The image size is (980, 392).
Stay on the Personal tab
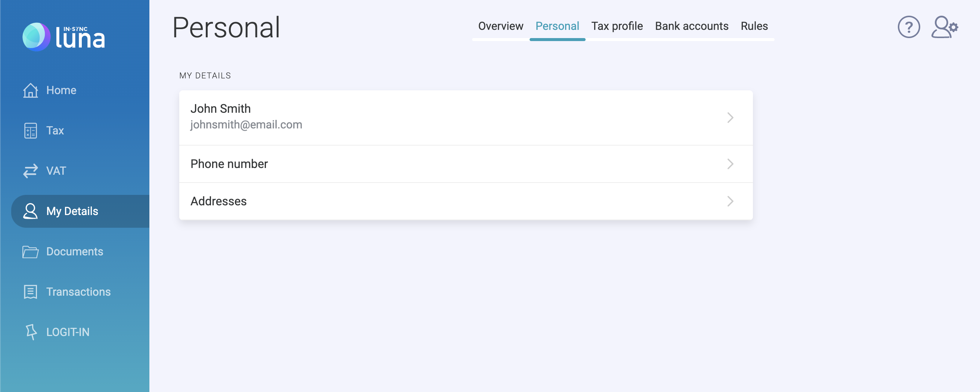[557, 26]
